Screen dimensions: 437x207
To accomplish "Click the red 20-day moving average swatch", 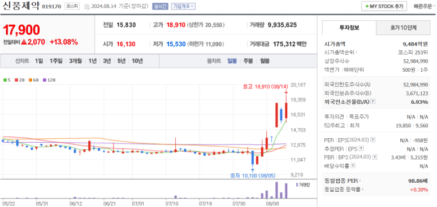I will coord(16,80).
